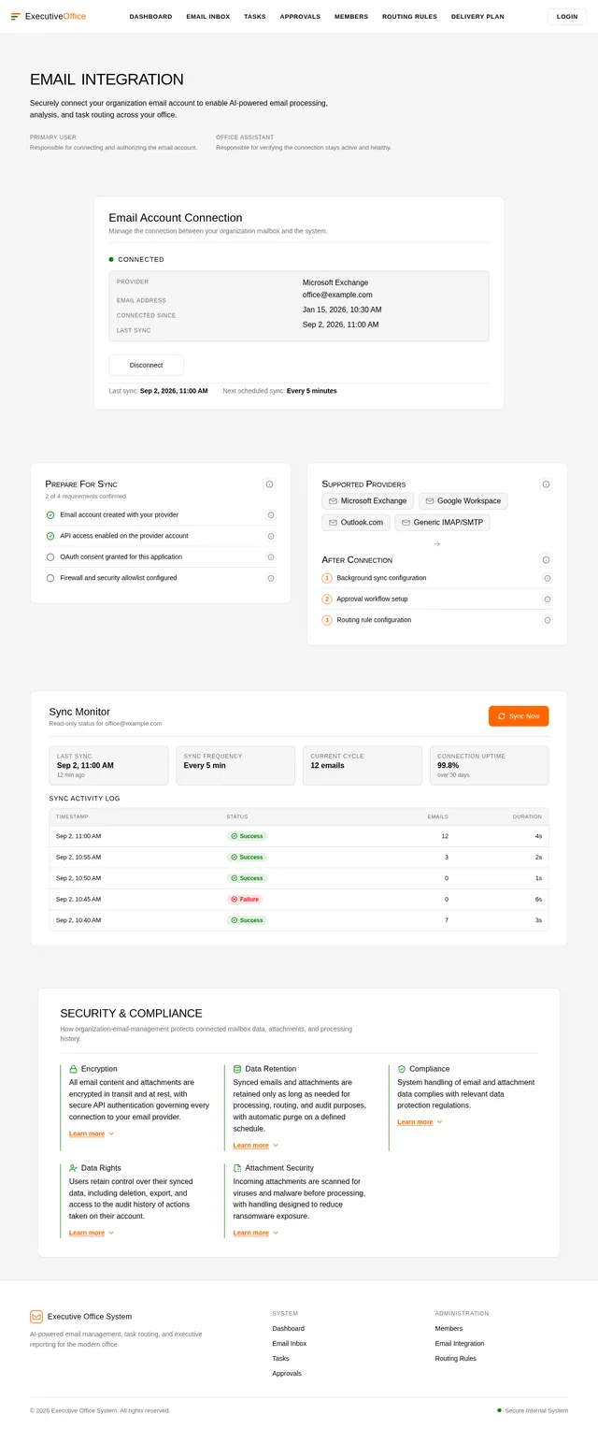Image resolution: width=598 pixels, height=1429 pixels.
Task: Open Routing Rules in the top navigation
Action: (409, 17)
